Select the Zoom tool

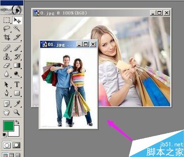click(17, 112)
